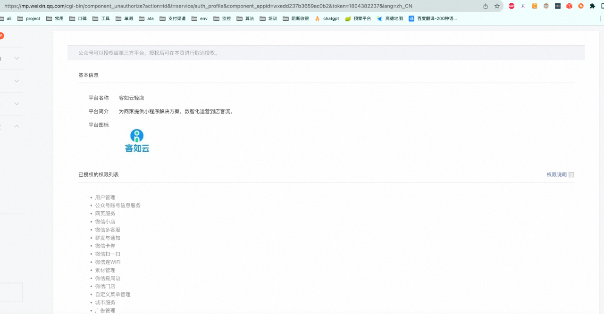The image size is (604, 314).
Task: Open the 支付渠道 bookmarks folder
Action: pos(173,19)
